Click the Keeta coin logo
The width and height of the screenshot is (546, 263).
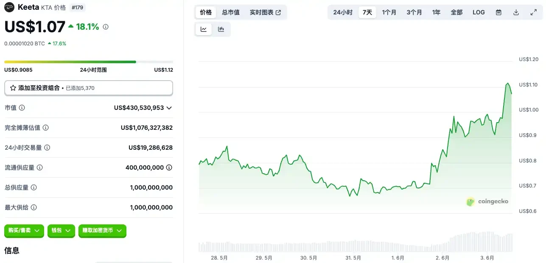point(9,7)
